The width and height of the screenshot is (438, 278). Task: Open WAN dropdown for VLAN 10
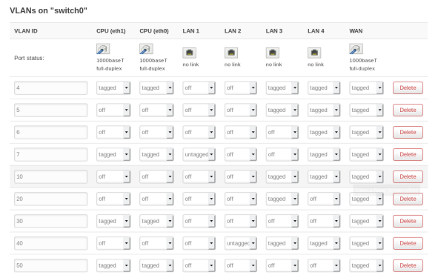pos(366,176)
